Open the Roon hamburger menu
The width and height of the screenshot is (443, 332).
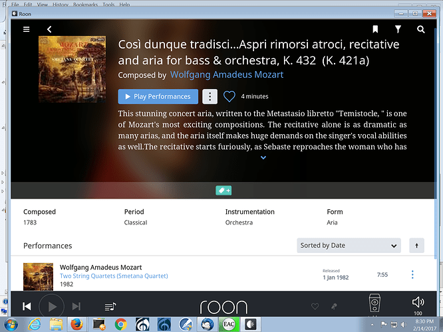click(27, 29)
